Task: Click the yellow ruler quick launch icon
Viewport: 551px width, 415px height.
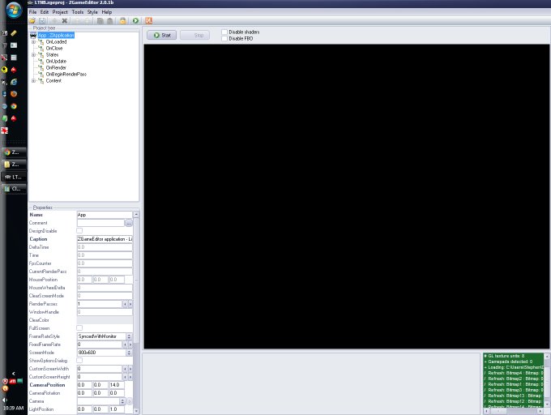Action: (14, 33)
